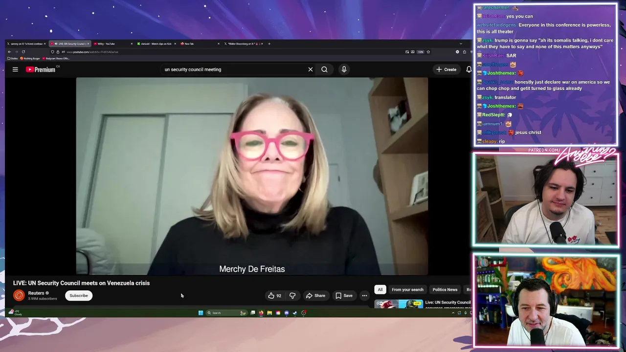
Task: Open the Steam icon on the taskbar
Action: click(294, 313)
